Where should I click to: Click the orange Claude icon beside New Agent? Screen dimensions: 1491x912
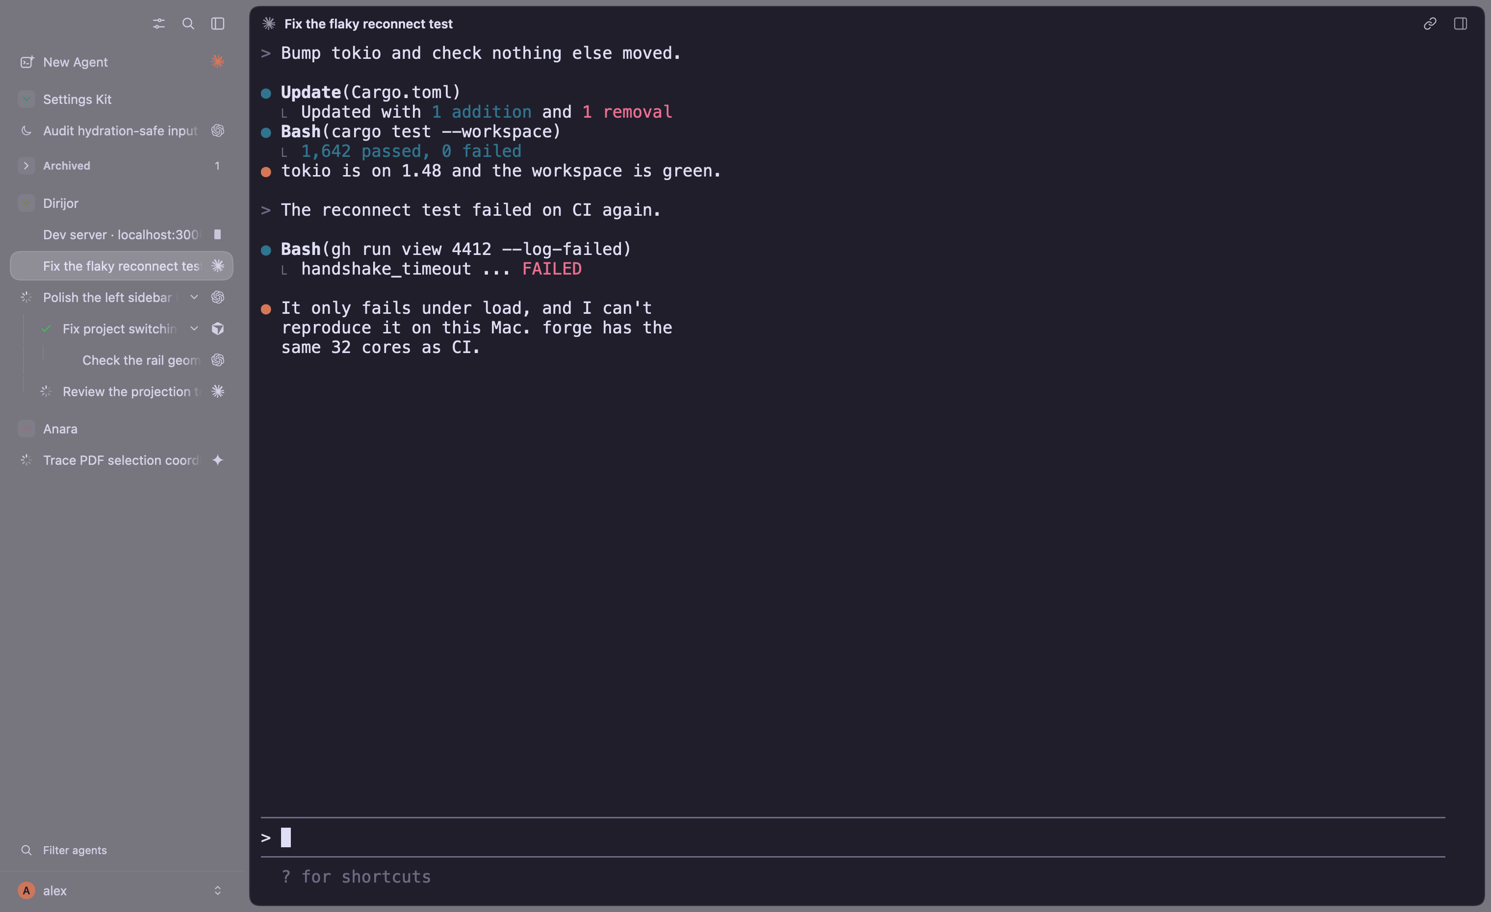tap(218, 62)
